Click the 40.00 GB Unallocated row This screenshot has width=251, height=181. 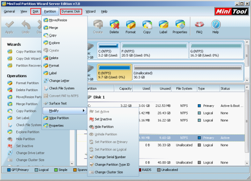tap(192, 163)
